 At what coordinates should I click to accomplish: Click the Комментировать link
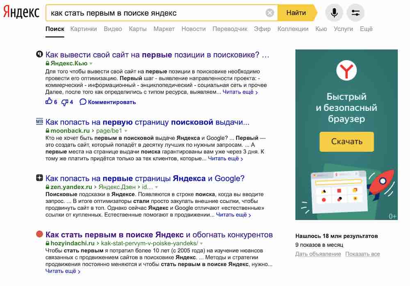(x=112, y=102)
